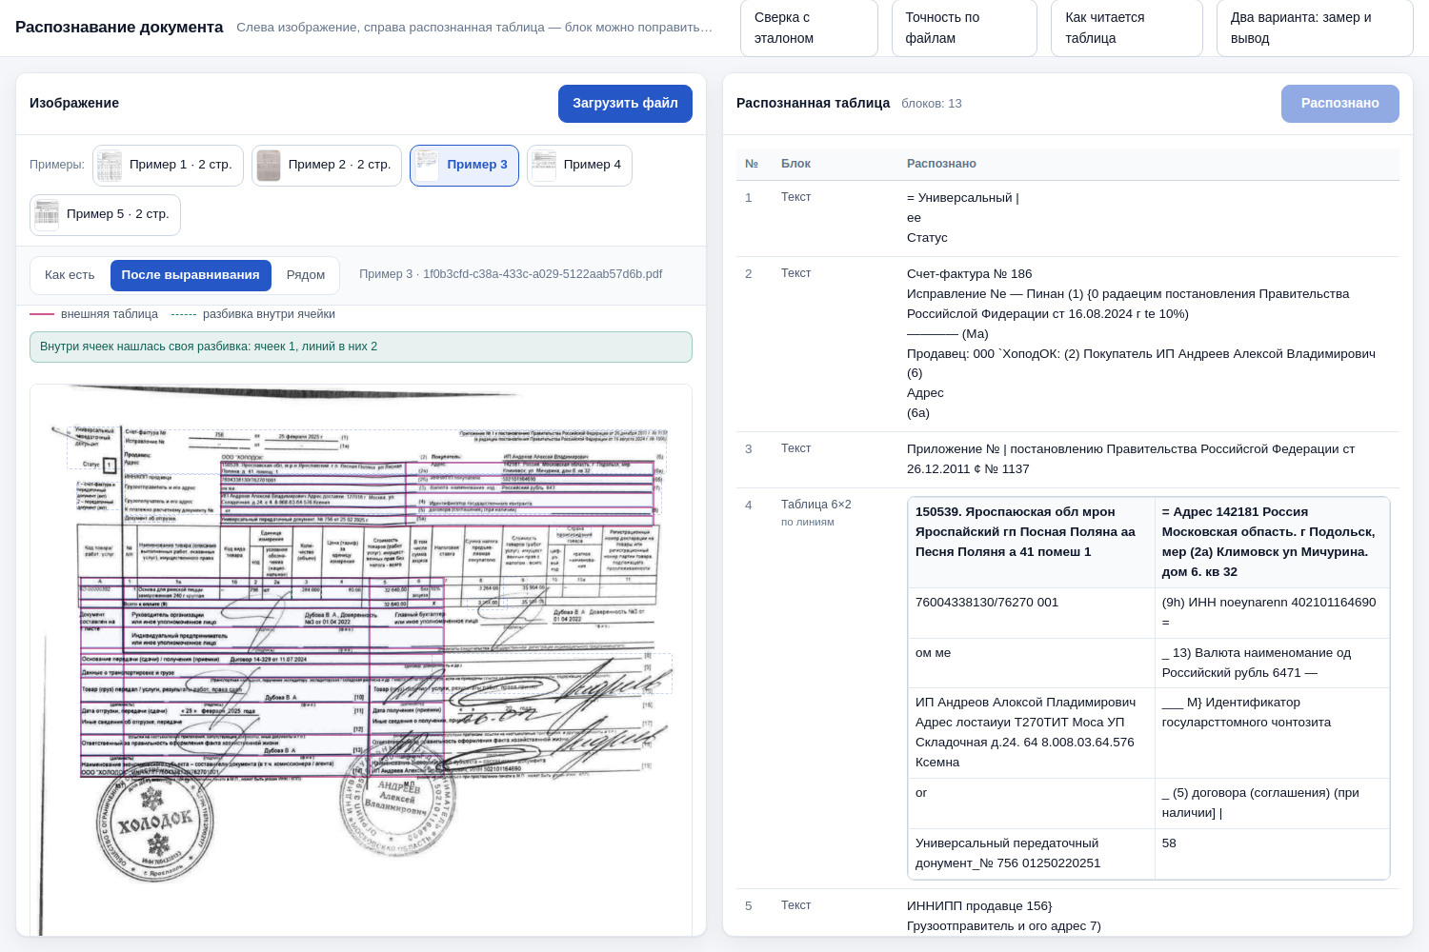
Task: Click the разбивка внутри ячейки legend label
Action: (269, 314)
